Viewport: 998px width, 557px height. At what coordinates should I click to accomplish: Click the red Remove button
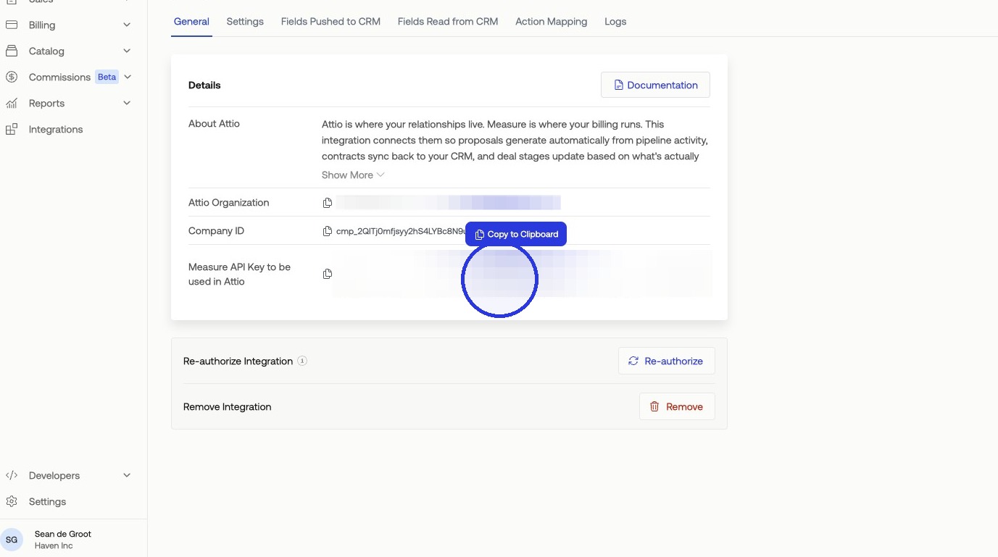677,406
